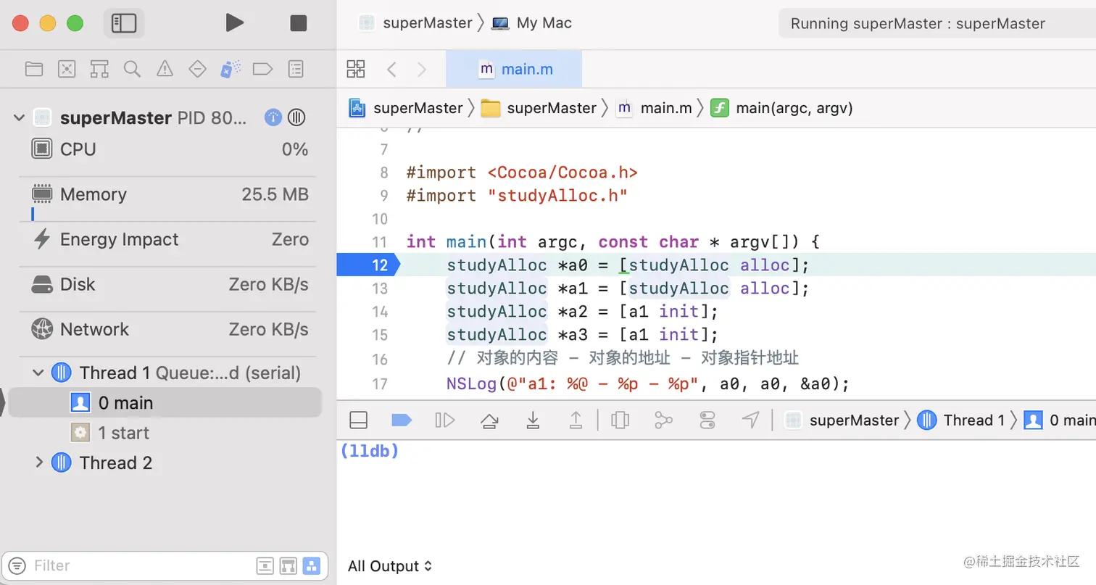
Task: Open the superMaster scheme selector
Action: point(416,23)
